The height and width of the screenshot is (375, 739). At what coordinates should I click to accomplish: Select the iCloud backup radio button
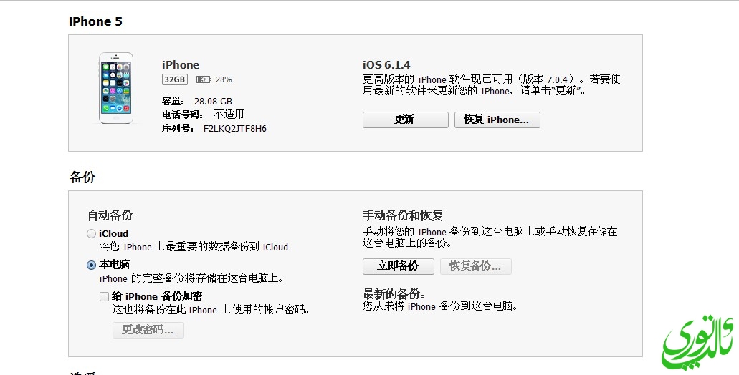tap(92, 234)
